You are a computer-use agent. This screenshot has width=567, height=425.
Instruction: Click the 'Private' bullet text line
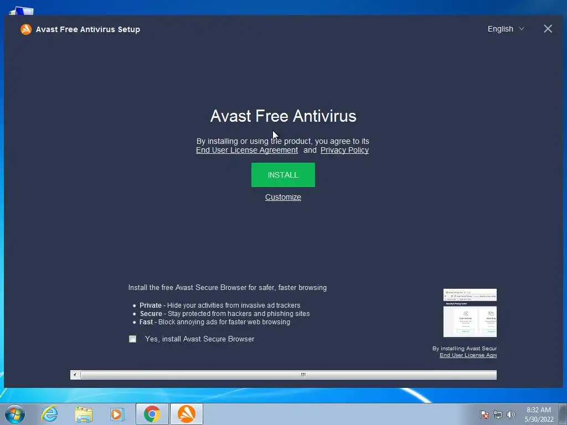click(220, 305)
